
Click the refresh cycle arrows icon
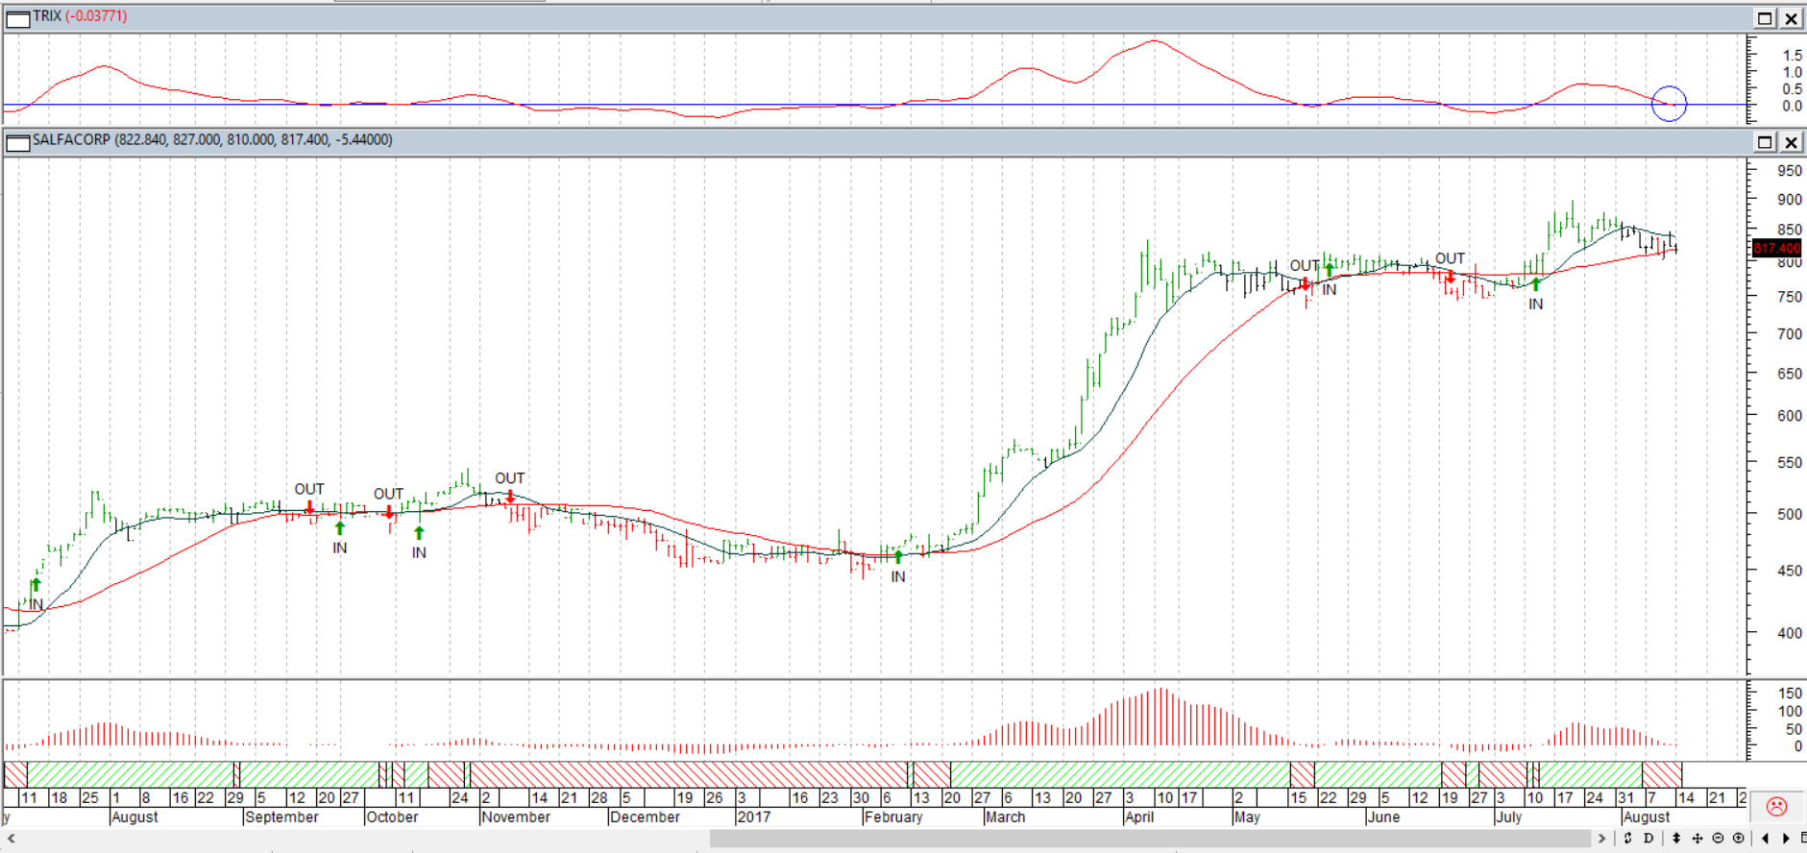[x=1627, y=839]
